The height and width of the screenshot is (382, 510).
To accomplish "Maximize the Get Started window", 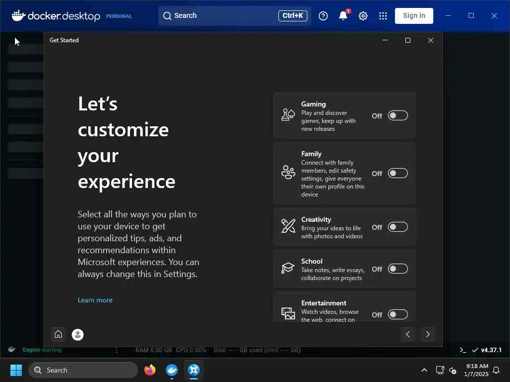I will 408,40.
